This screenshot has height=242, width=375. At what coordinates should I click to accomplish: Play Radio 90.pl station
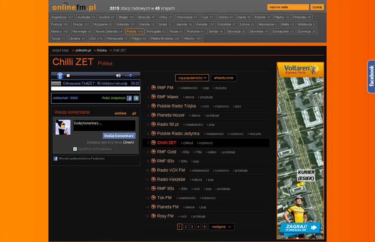[x=153, y=125]
